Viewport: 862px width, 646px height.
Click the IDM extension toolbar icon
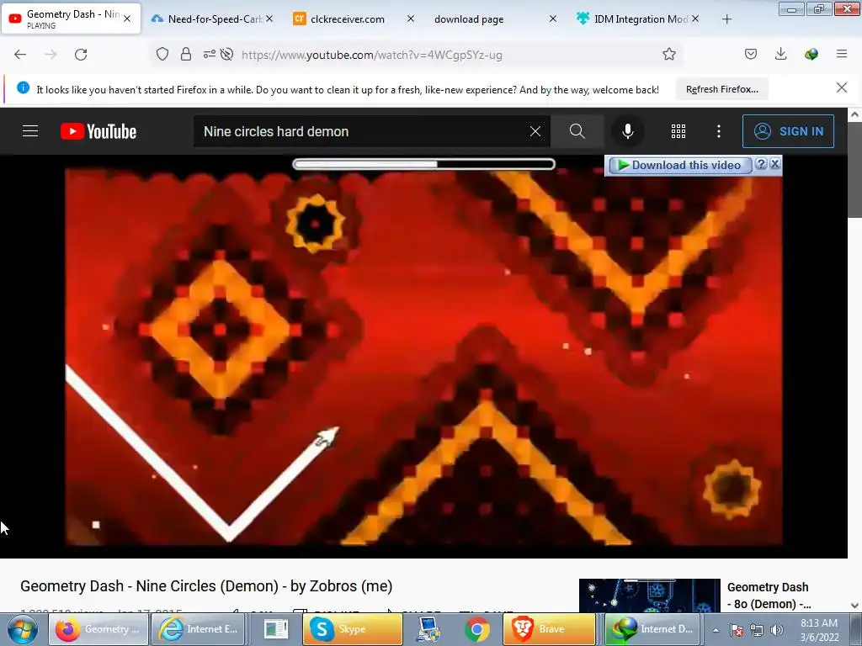point(811,55)
